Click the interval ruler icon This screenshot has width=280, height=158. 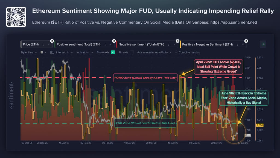[x=52, y=52]
